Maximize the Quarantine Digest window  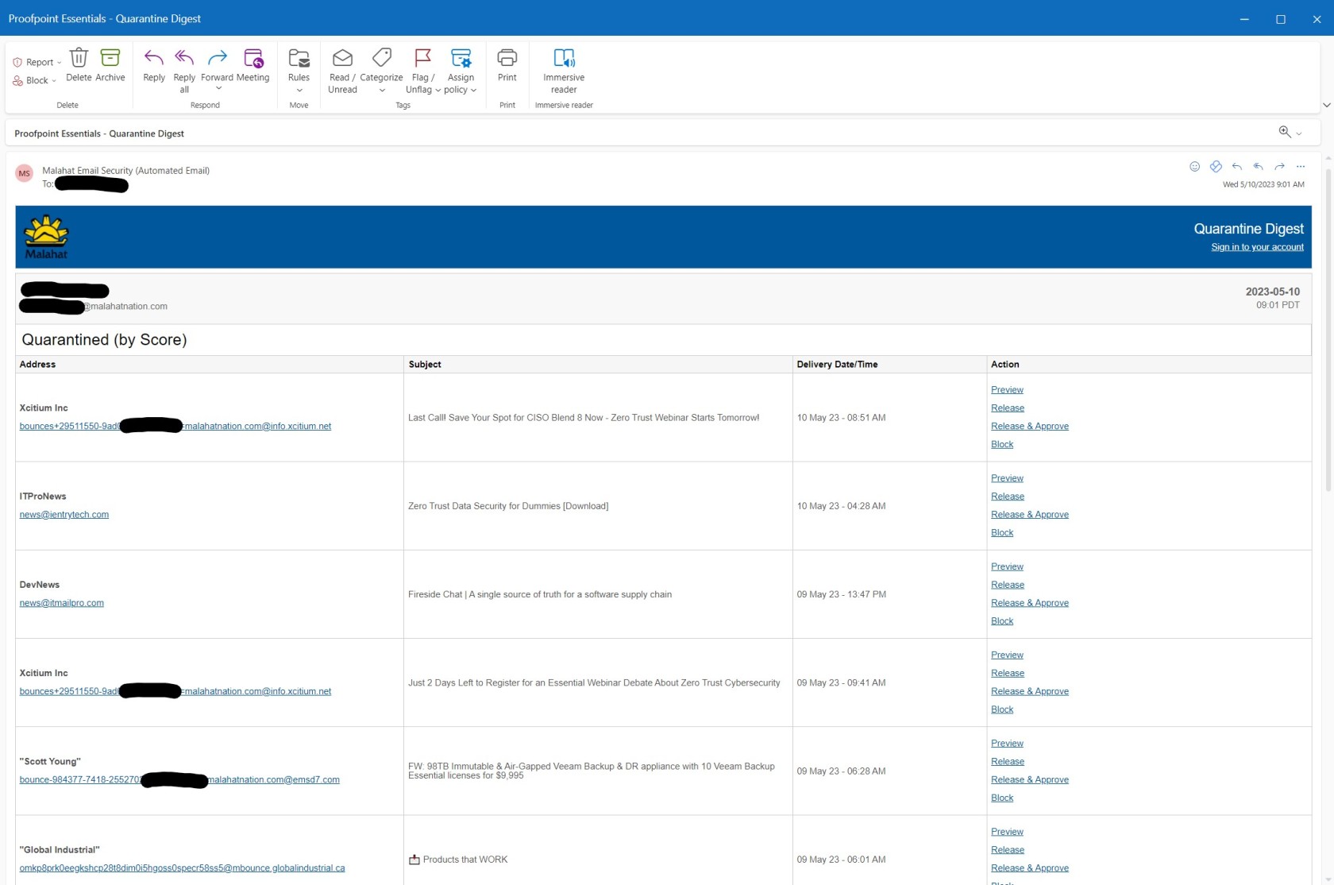pos(1281,19)
